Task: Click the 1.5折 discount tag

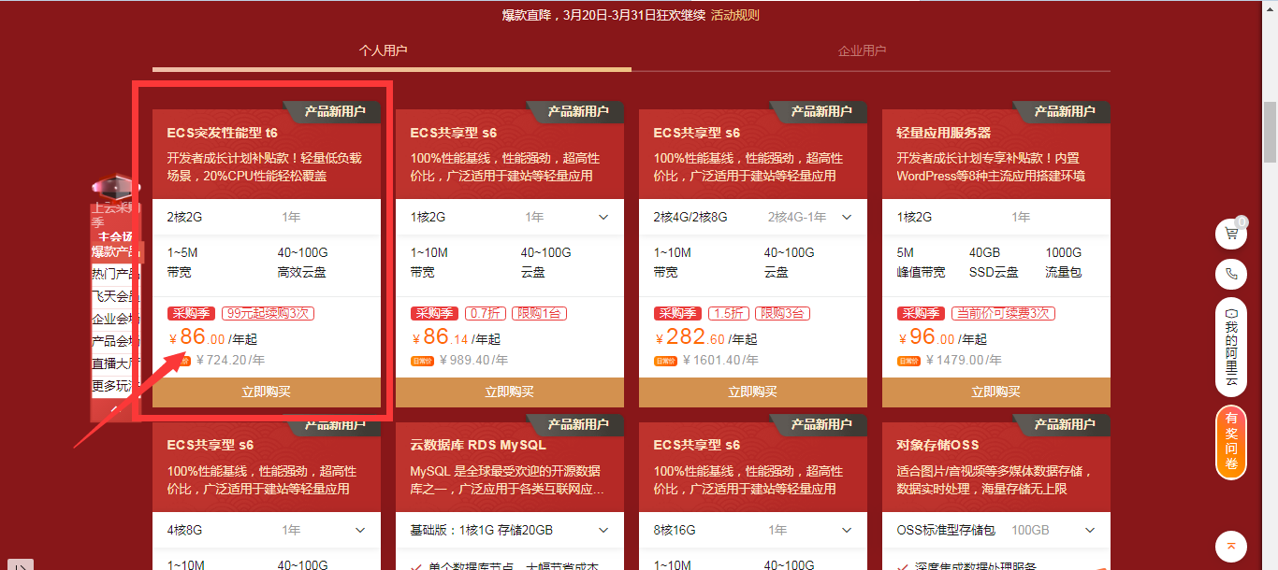Action: click(730, 314)
